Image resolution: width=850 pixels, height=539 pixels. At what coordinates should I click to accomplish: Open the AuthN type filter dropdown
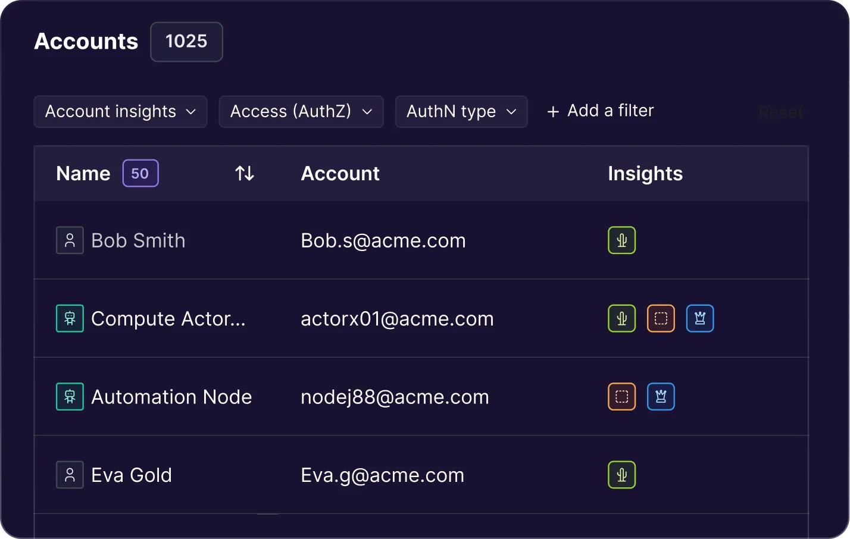(x=461, y=111)
